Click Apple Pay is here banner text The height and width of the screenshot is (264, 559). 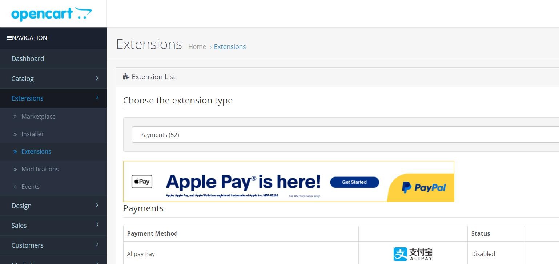tap(243, 182)
